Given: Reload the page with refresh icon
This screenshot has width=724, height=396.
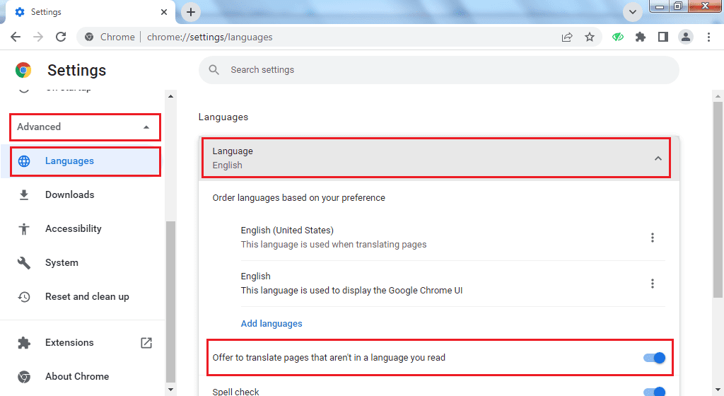Looking at the screenshot, I should 61,37.
